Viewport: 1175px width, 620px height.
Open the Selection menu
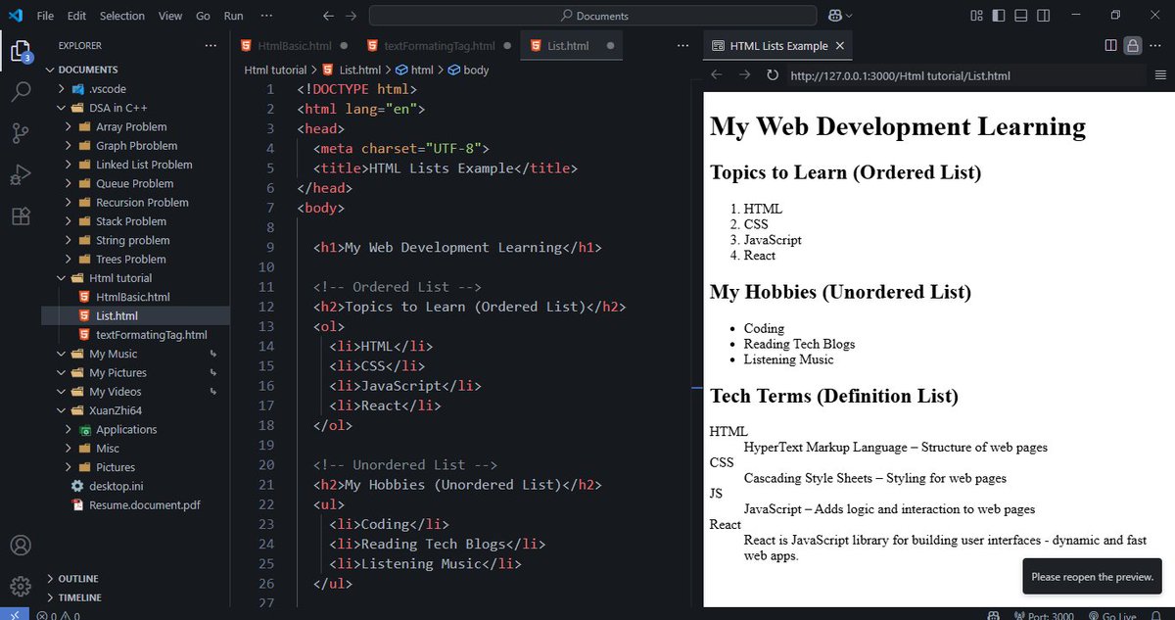tap(122, 16)
